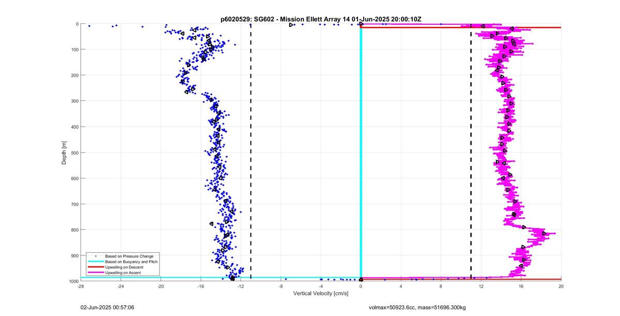Click the '-20' velocity axis tick label

pos(161,286)
